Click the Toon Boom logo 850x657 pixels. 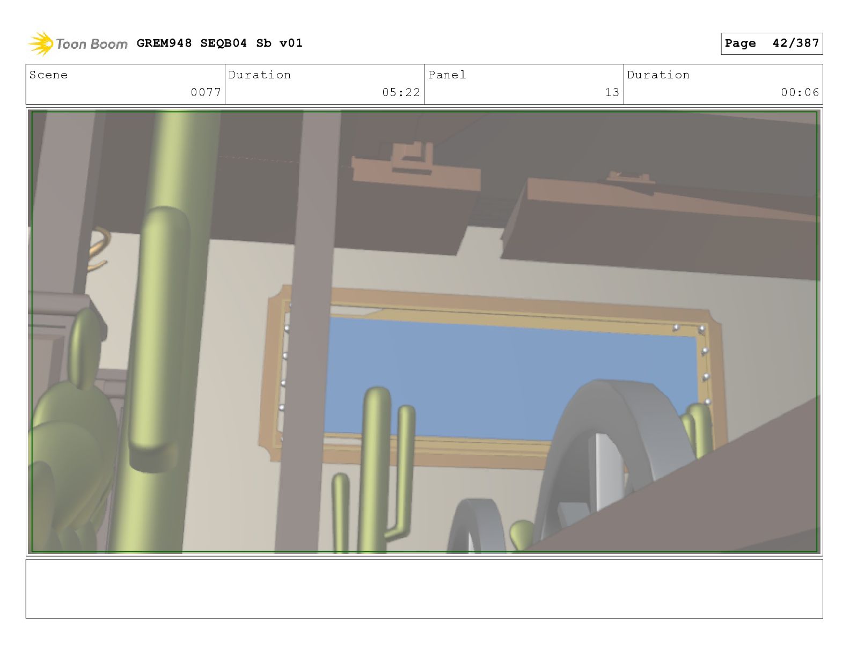[78, 43]
